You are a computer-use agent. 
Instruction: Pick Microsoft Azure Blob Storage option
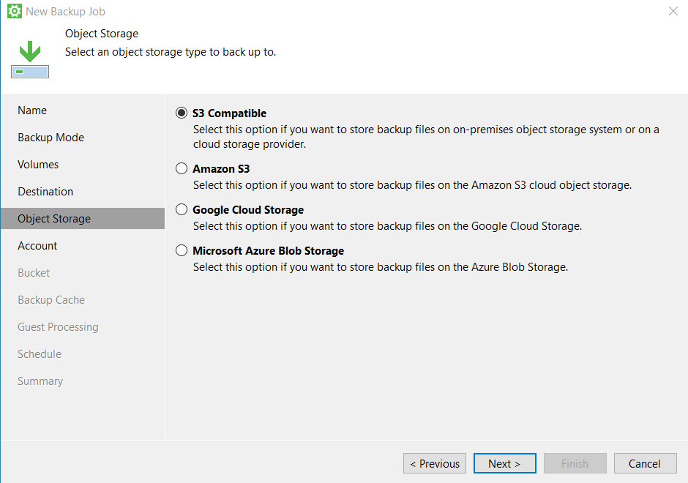point(182,251)
